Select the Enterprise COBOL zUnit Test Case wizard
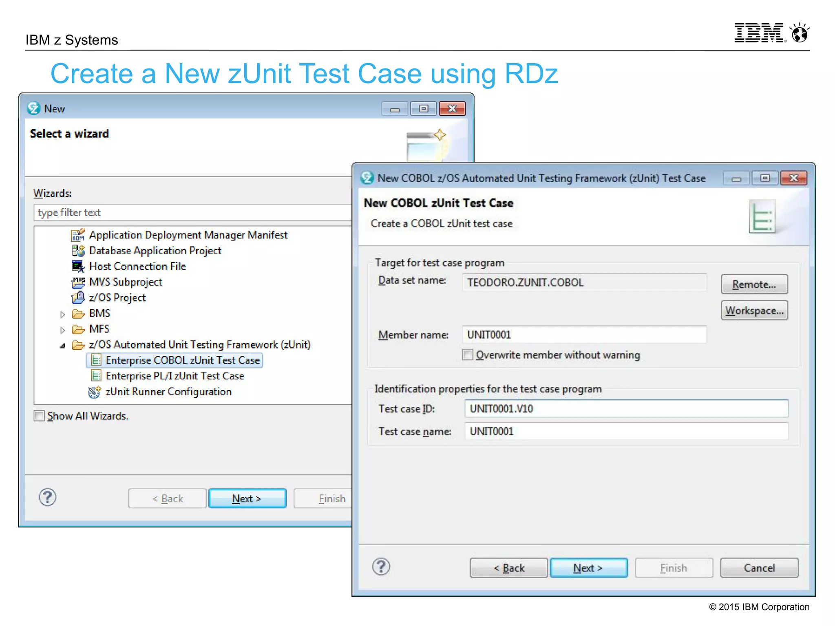Screen dimensions: 835x626 [x=182, y=360]
